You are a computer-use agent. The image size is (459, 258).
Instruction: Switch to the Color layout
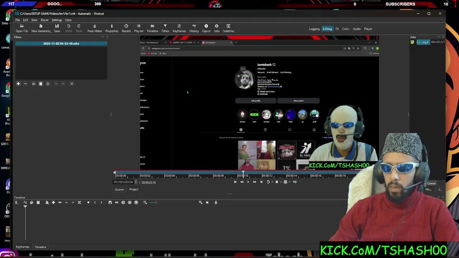[346, 29]
